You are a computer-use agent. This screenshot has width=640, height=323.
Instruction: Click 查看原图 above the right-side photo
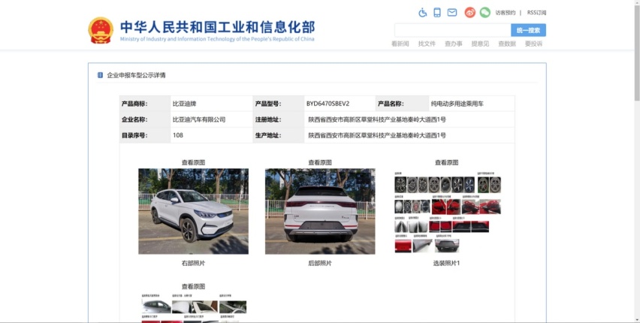tap(194, 162)
